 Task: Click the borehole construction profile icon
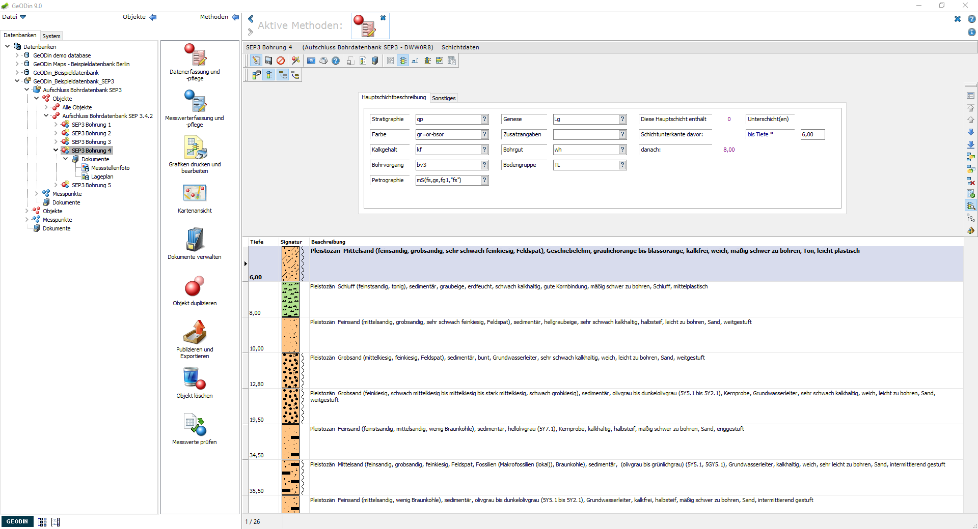(415, 61)
